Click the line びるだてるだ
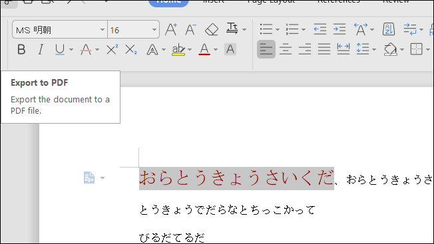Viewport: 434px width, 244px height. click(172, 237)
